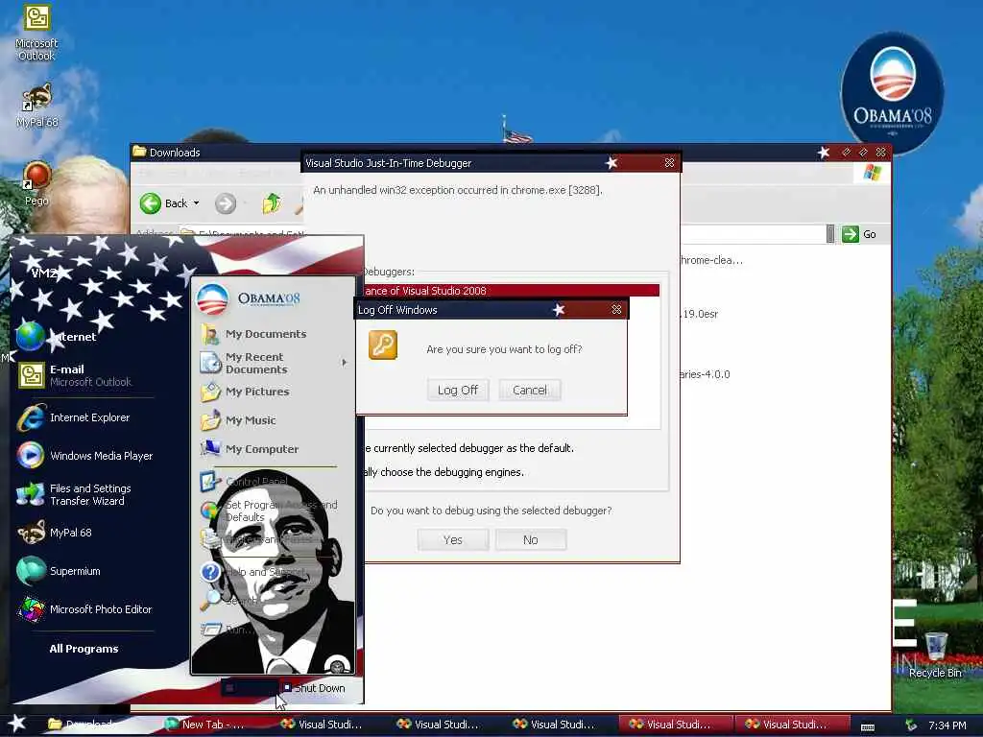Viewport: 983px width, 737px height.
Task: Open the Pego desktop shortcut
Action: pyautogui.click(x=36, y=183)
